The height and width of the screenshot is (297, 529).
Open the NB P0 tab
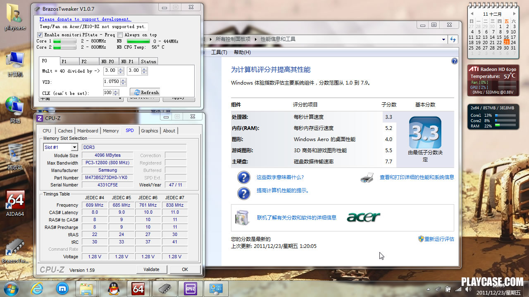point(110,61)
